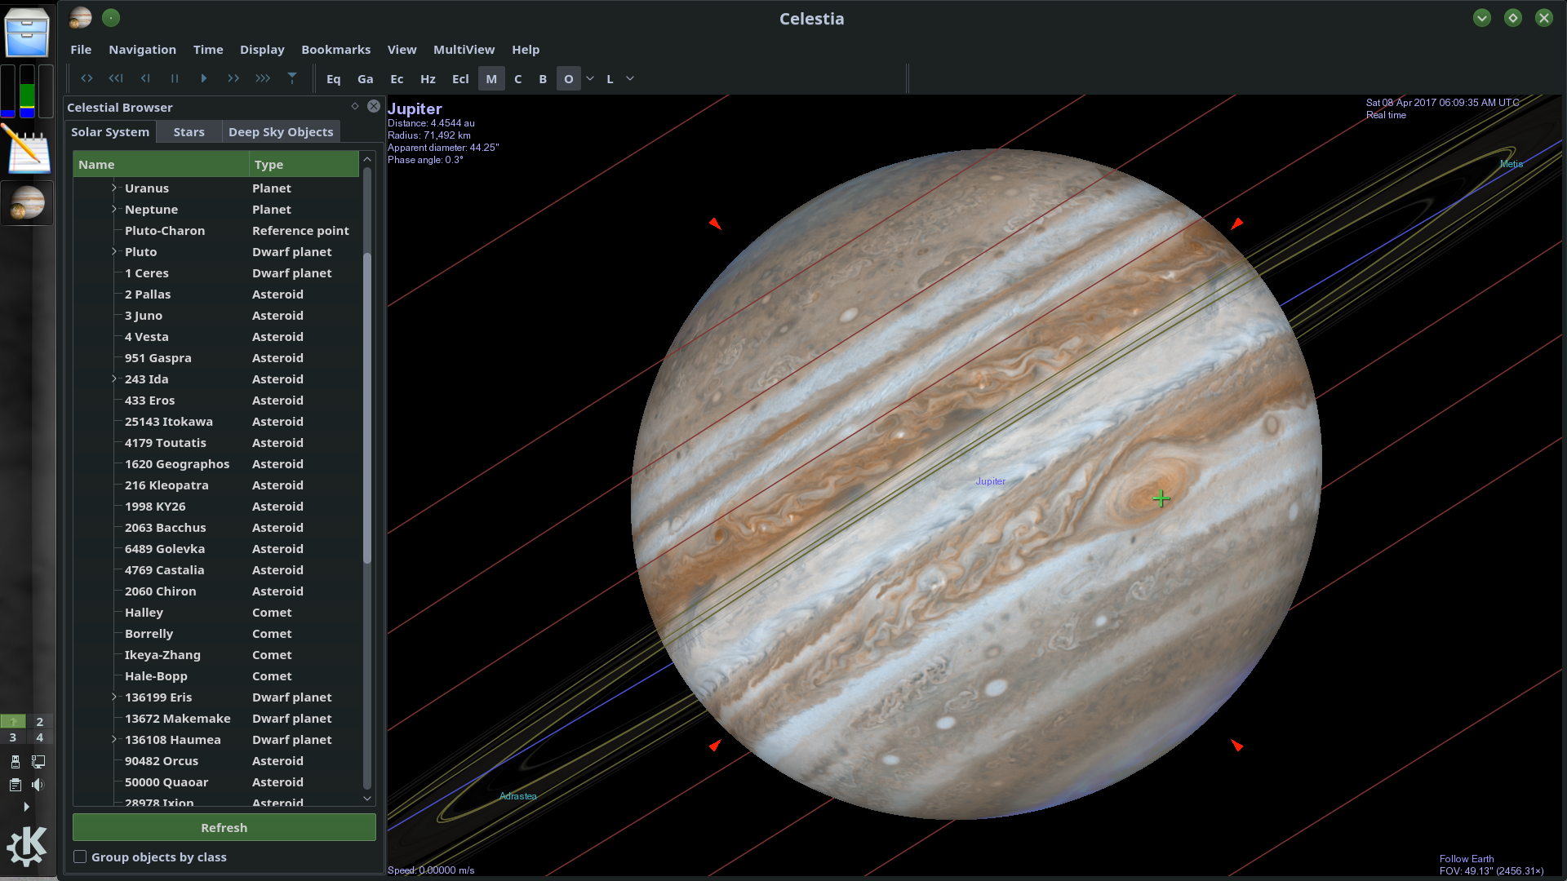This screenshot has width=1567, height=881.
Task: Toggle the M markers button
Action: click(x=491, y=79)
